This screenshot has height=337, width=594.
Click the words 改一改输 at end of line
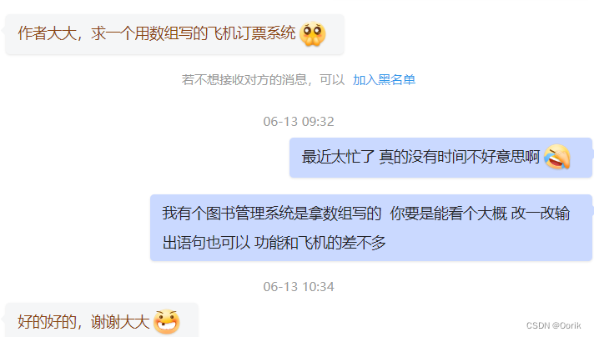(541, 214)
